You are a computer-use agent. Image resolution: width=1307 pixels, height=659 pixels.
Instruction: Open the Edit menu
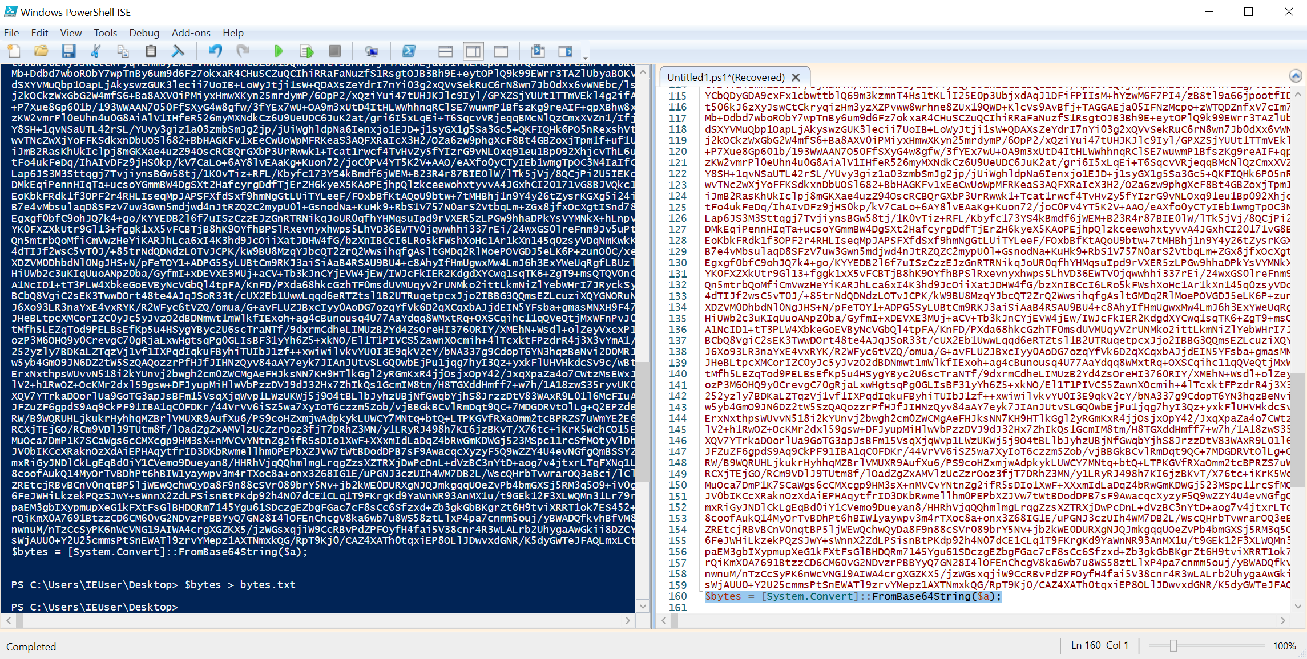pyautogui.click(x=39, y=32)
